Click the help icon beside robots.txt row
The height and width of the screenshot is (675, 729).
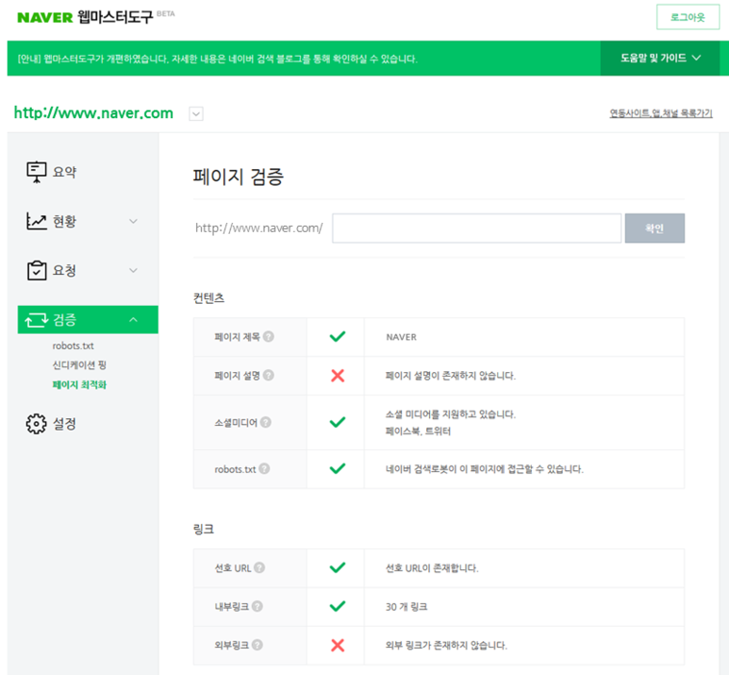(264, 469)
